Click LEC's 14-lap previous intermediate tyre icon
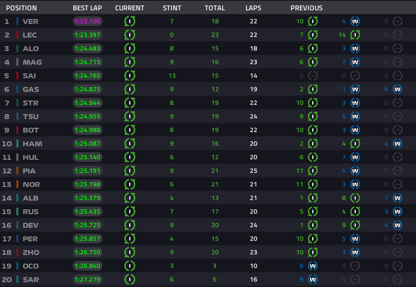Viewport: 416px width, 287px height. coord(355,35)
